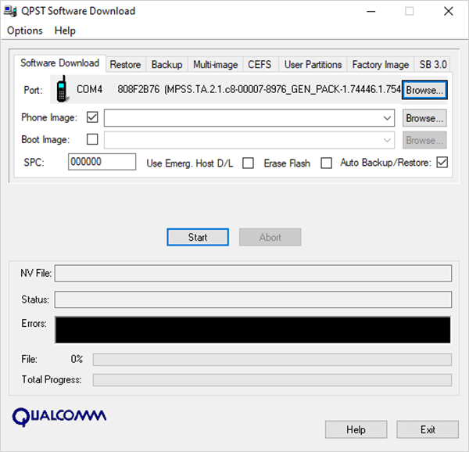Expand the Boot Image dropdown arrow
Image resolution: width=469 pixels, height=452 pixels.
click(x=388, y=140)
